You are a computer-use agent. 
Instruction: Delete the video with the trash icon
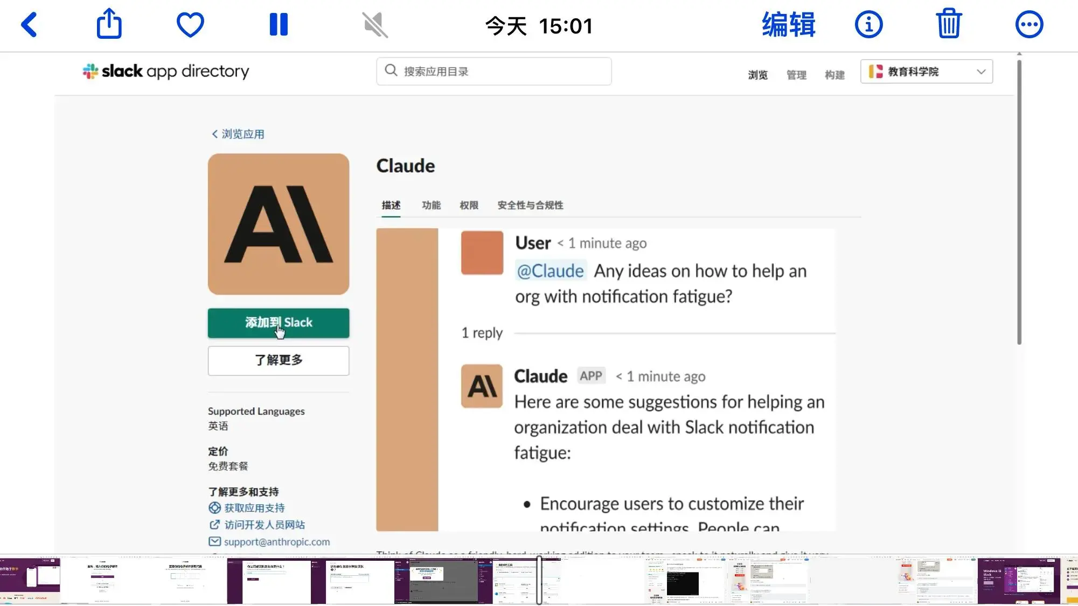coord(949,24)
